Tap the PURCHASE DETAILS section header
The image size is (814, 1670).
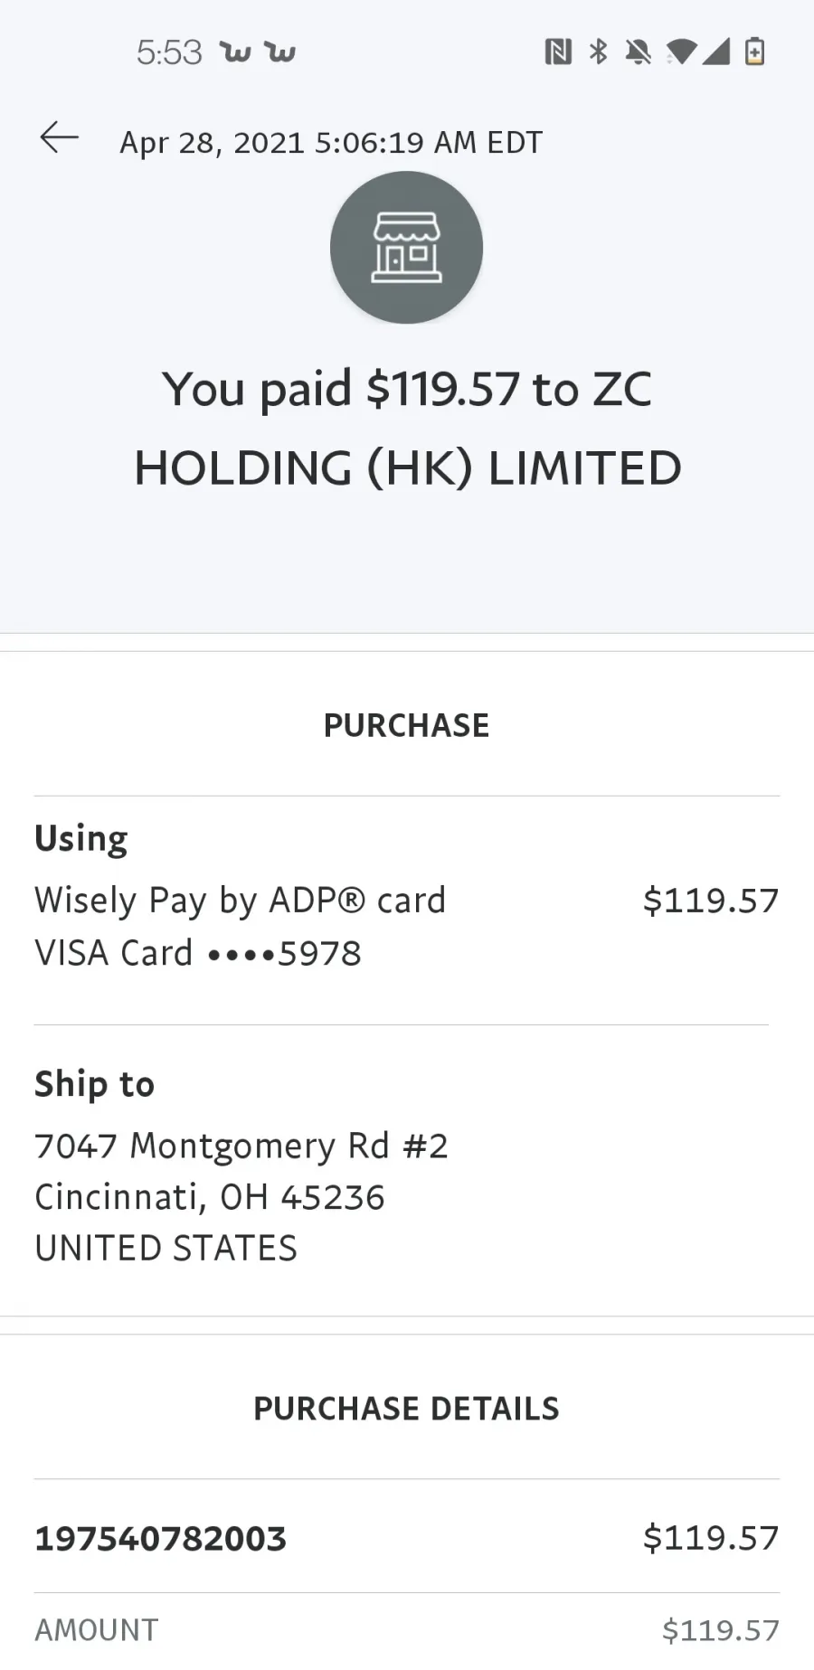coord(407,1409)
